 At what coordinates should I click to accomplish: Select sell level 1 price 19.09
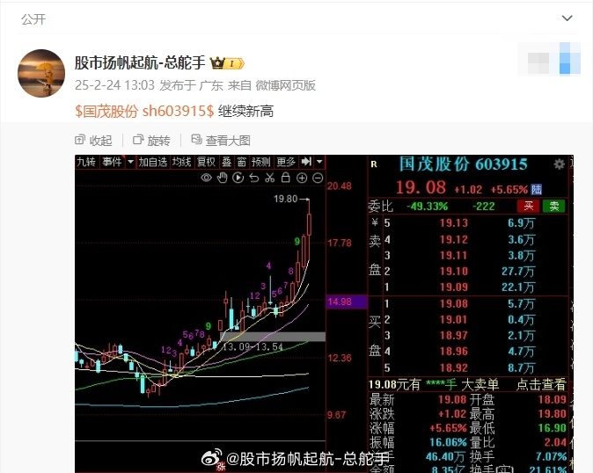[453, 287]
